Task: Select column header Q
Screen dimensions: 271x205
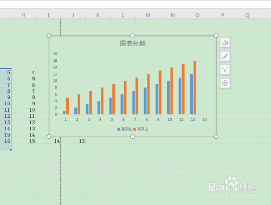Action: (247, 15)
